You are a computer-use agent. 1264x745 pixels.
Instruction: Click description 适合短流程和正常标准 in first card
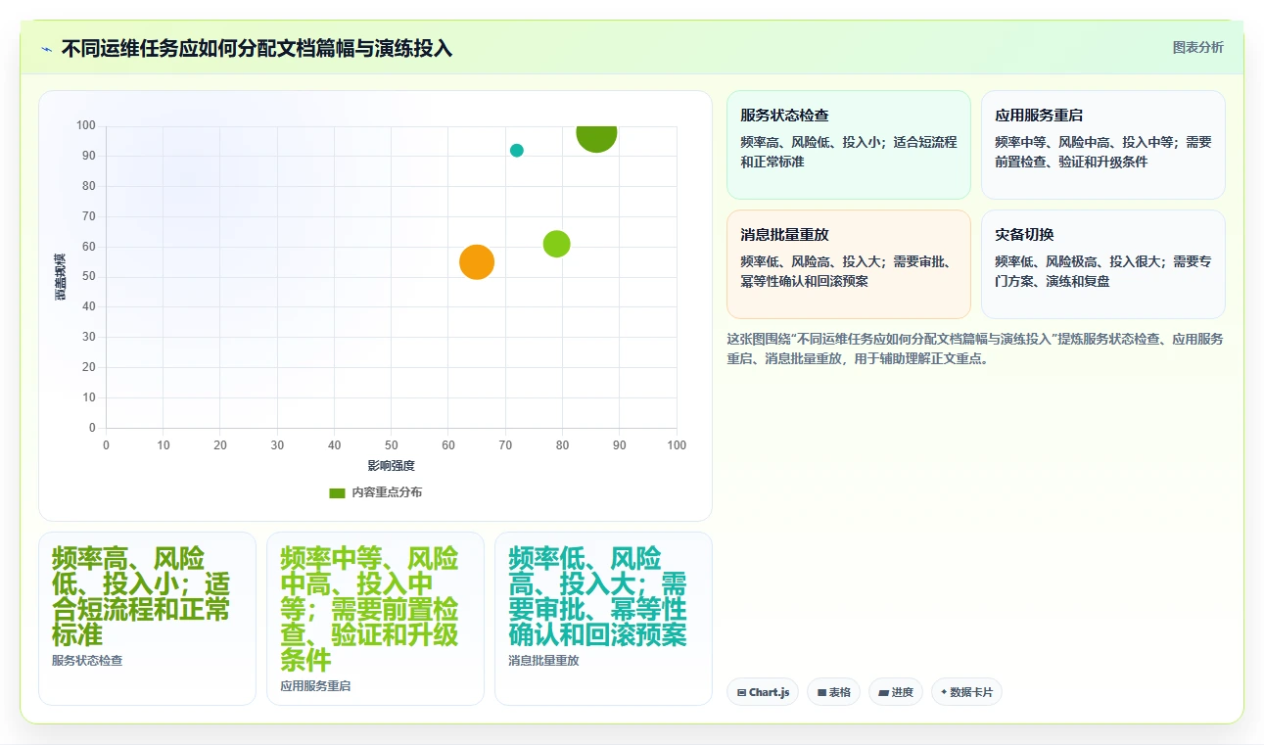849,152
